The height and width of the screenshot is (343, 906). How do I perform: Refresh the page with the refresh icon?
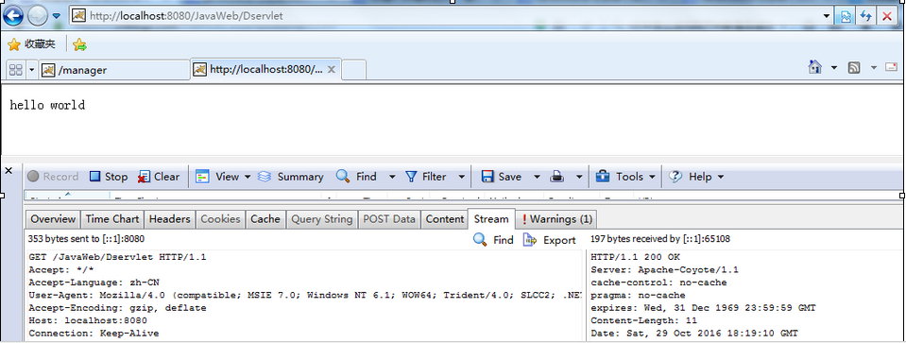865,16
